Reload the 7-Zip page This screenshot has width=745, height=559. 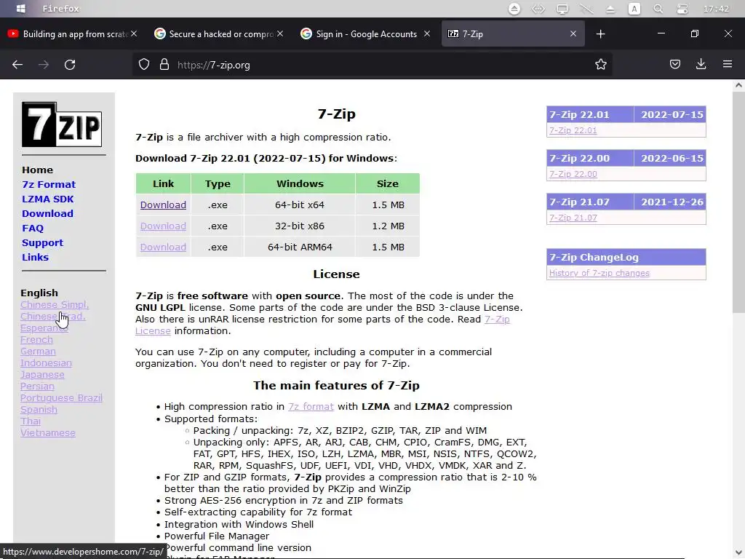click(70, 65)
